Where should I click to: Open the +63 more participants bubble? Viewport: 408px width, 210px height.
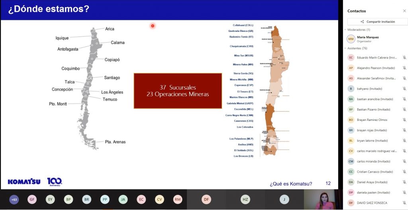[x=14, y=200]
